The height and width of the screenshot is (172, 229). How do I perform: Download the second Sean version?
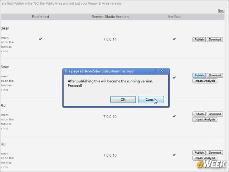215,75
